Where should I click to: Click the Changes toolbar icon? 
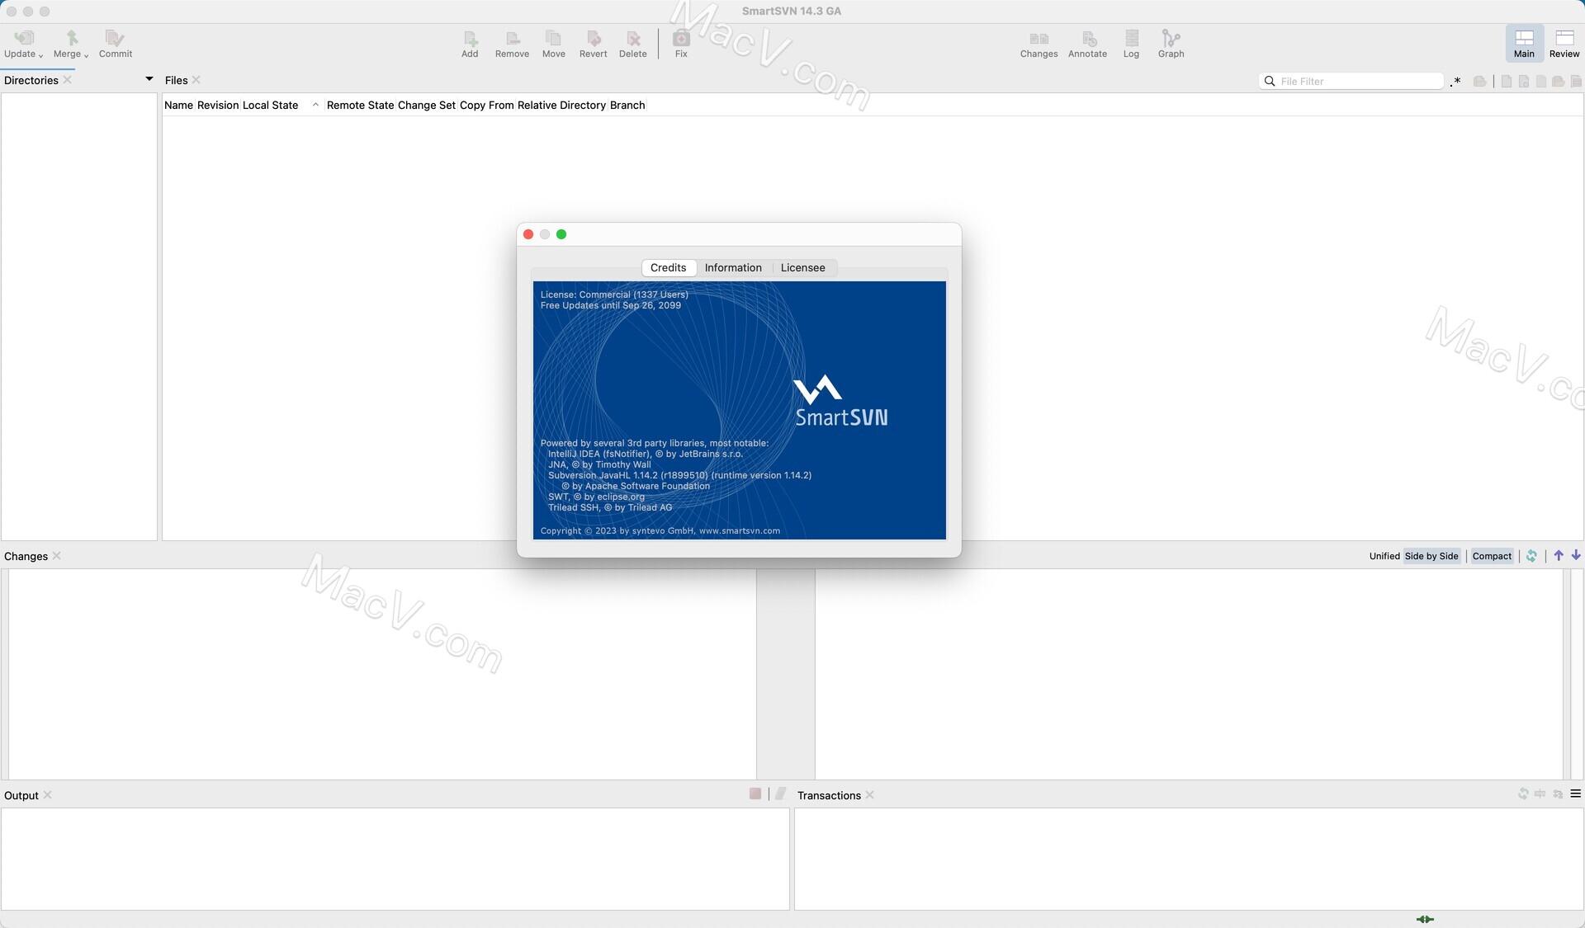coord(1038,43)
